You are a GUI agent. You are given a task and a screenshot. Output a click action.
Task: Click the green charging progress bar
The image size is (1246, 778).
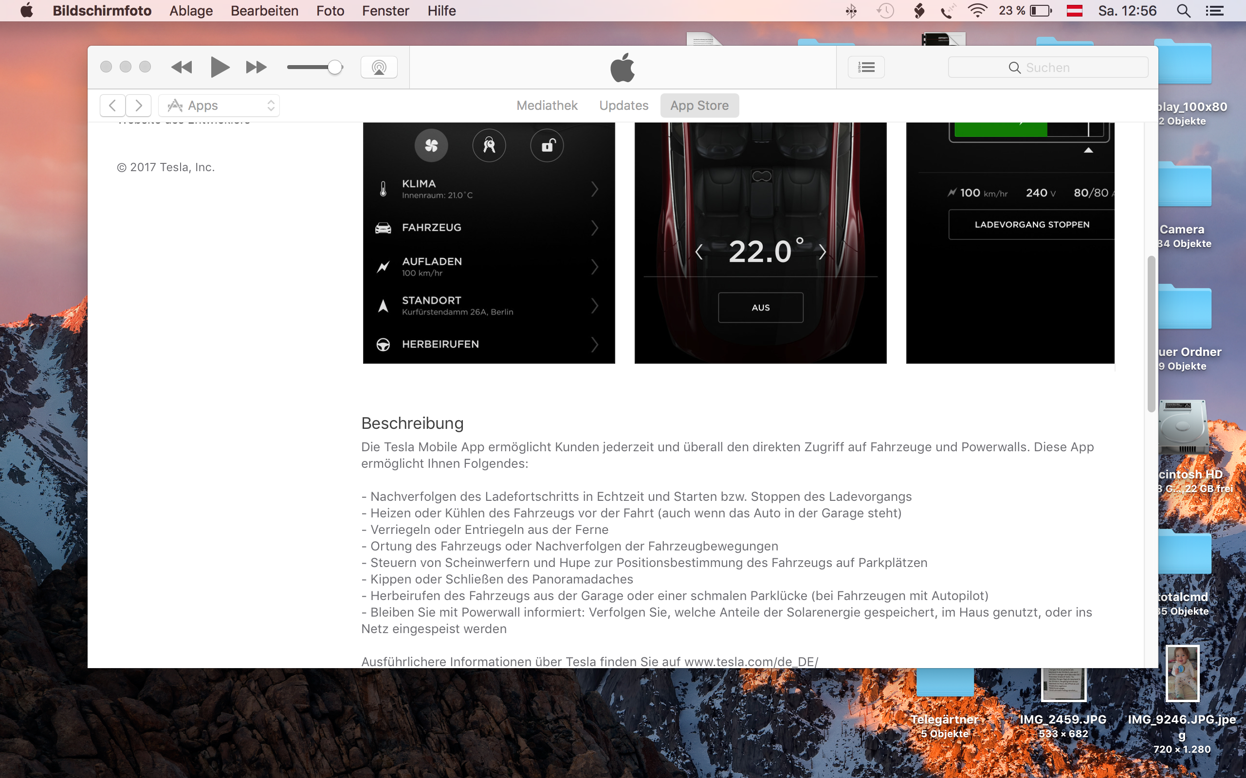pyautogui.click(x=1000, y=129)
